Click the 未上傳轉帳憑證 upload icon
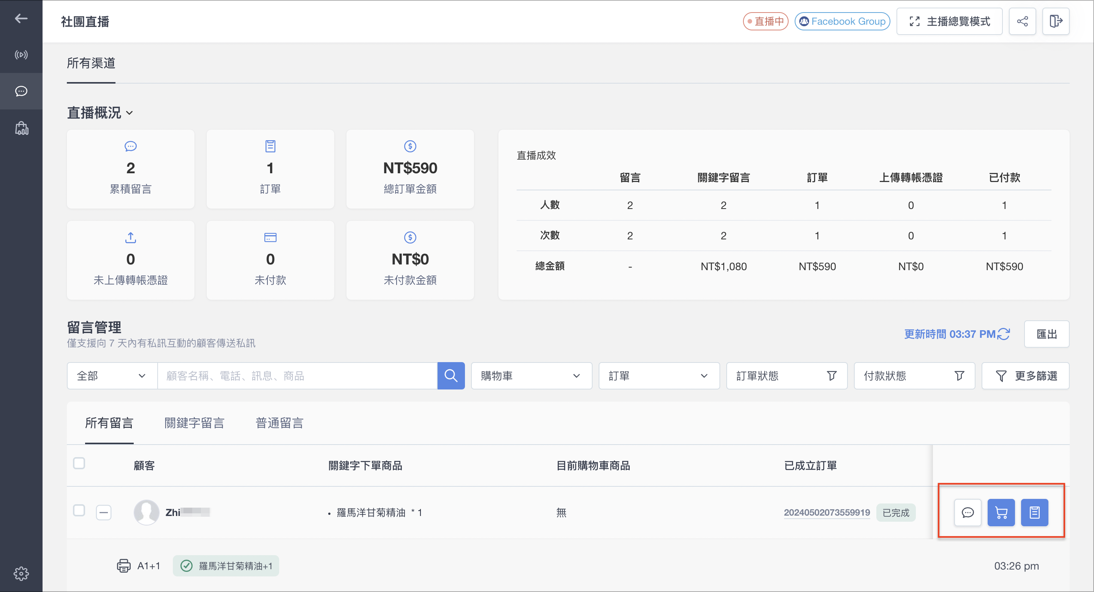 130,237
